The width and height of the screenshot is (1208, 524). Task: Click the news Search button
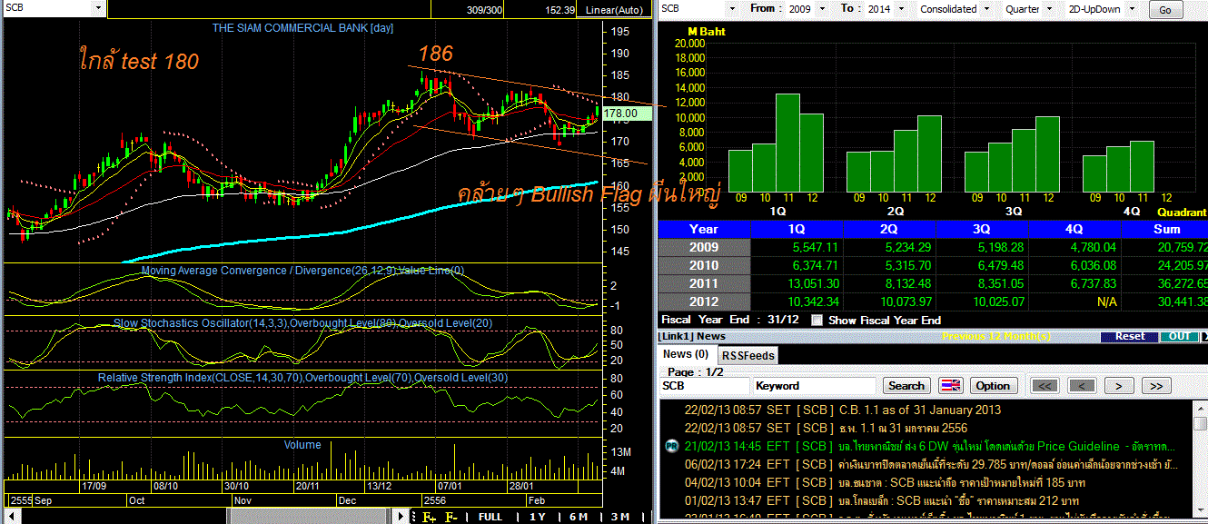[906, 386]
